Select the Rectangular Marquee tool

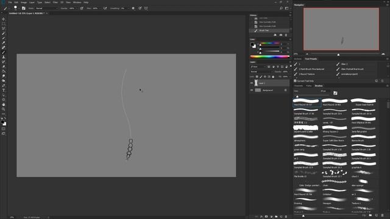click(4, 24)
